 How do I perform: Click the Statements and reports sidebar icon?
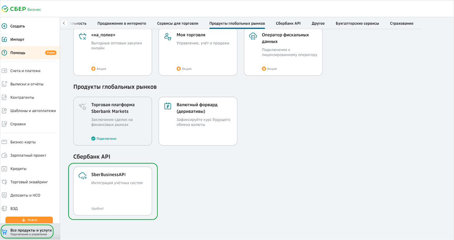click(4, 84)
